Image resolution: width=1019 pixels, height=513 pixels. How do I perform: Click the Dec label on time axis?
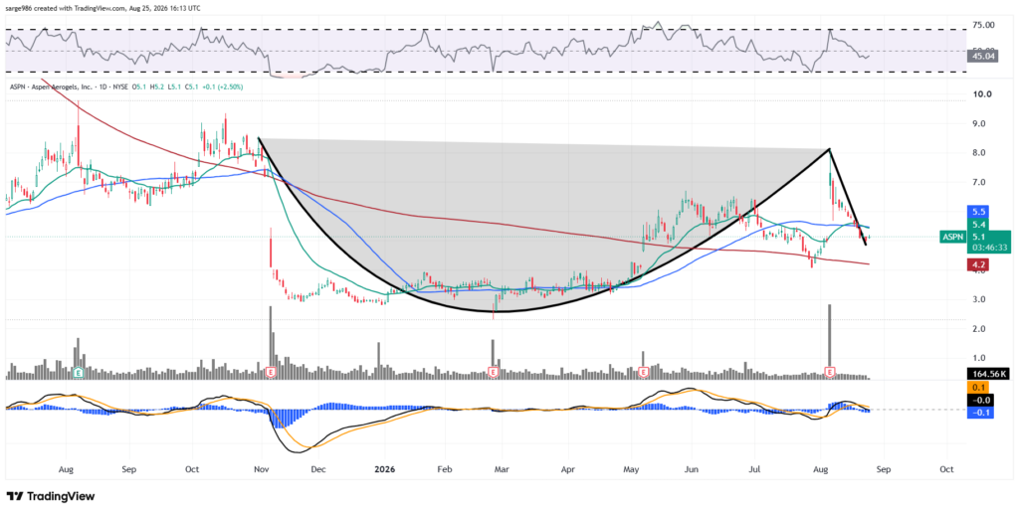[317, 468]
